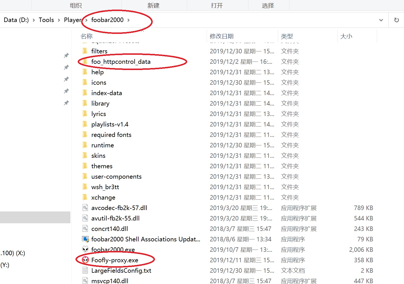404x284 pixels.
Task: Select the LargeFieldsConfig.txt document icon
Action: click(x=85, y=270)
